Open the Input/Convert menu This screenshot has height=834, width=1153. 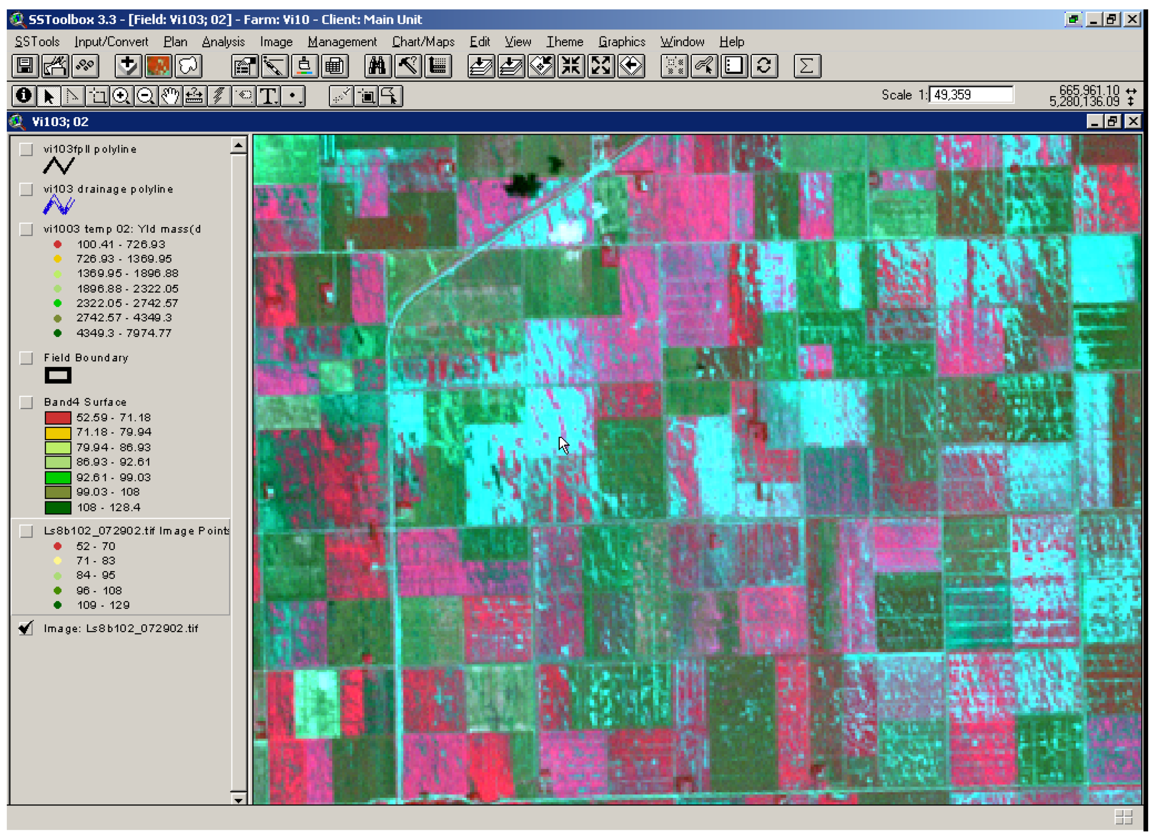click(x=111, y=42)
